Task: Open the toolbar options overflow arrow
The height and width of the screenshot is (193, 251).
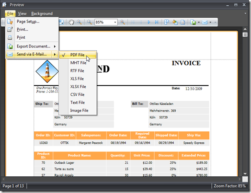Action: coord(215,22)
